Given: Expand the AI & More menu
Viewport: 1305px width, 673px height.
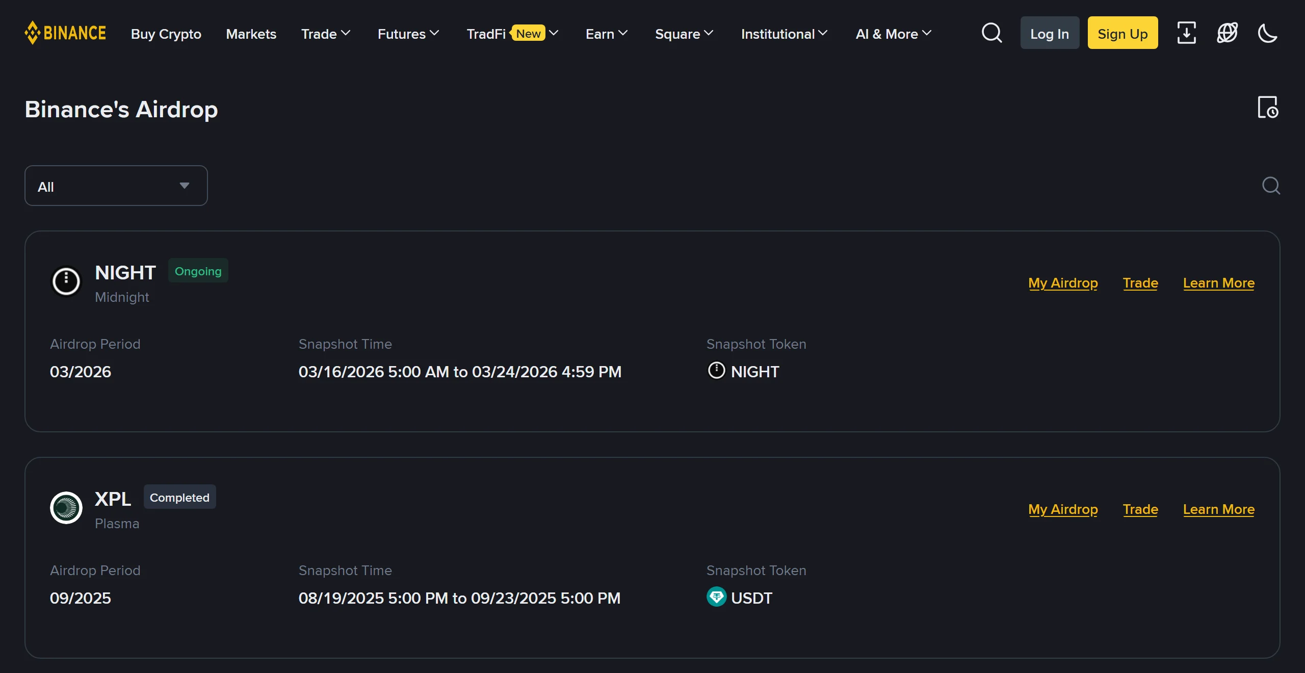Looking at the screenshot, I should (893, 34).
